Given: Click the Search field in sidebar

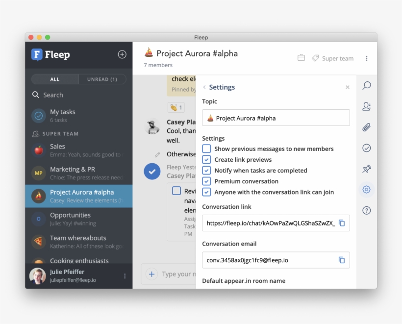Looking at the screenshot, I should tap(79, 95).
